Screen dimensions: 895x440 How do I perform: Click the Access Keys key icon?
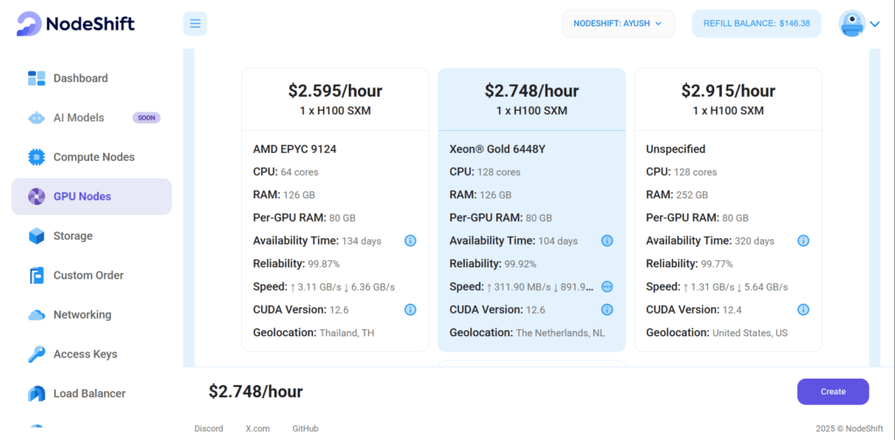[x=37, y=354]
